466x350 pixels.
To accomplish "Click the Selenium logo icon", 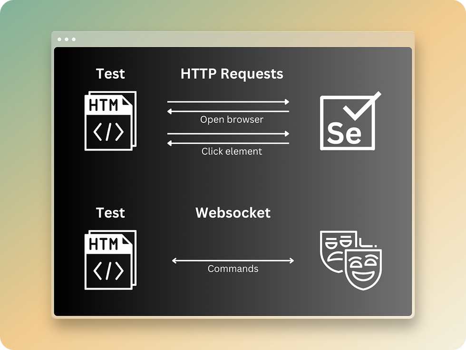I will coord(350,121).
